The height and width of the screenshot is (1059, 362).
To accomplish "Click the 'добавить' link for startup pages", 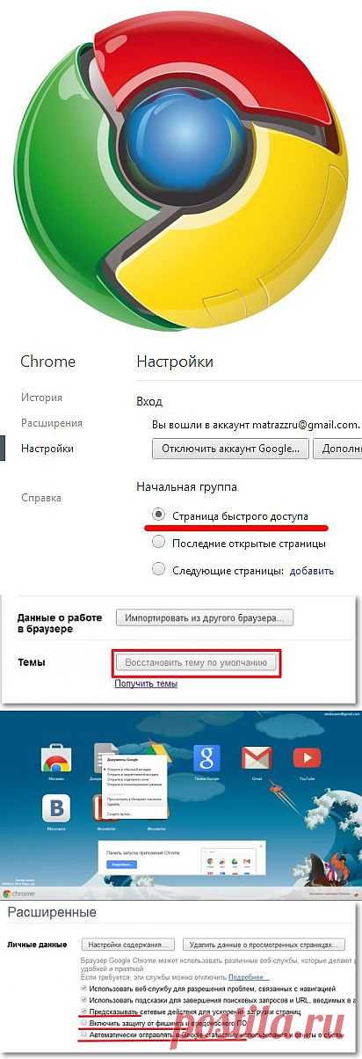I will [312, 570].
